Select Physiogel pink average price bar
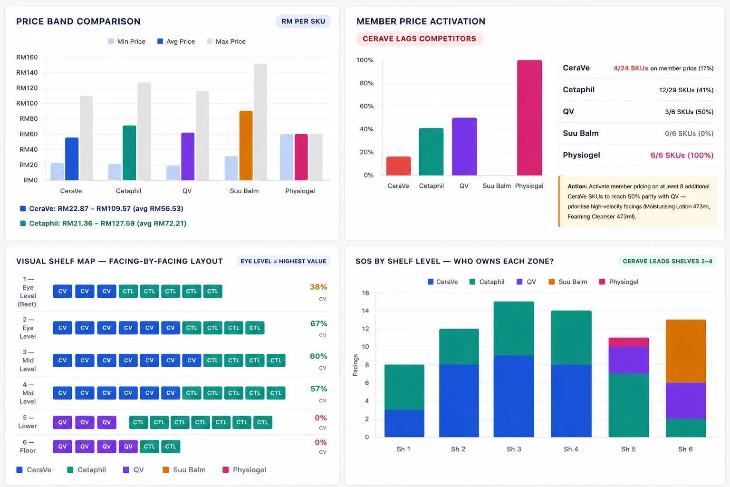 point(301,157)
